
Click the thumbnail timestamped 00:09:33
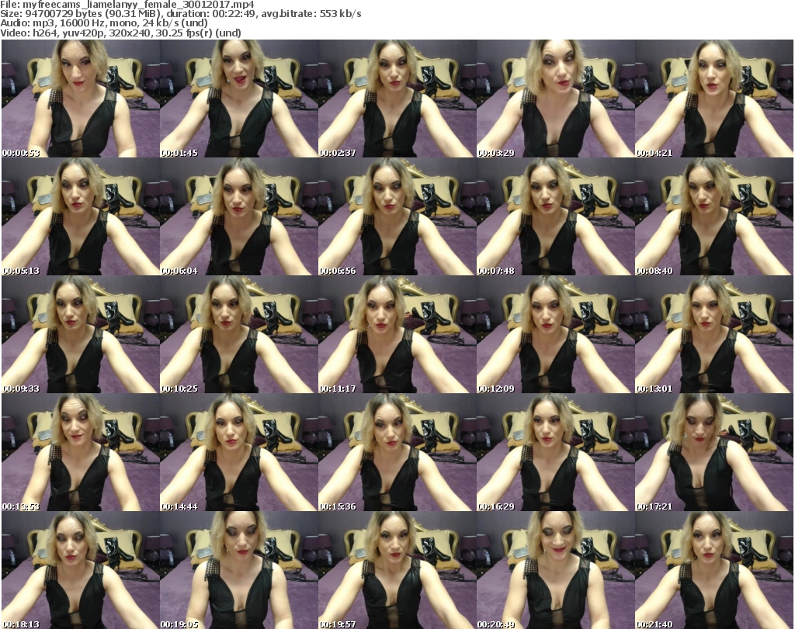tap(81, 335)
